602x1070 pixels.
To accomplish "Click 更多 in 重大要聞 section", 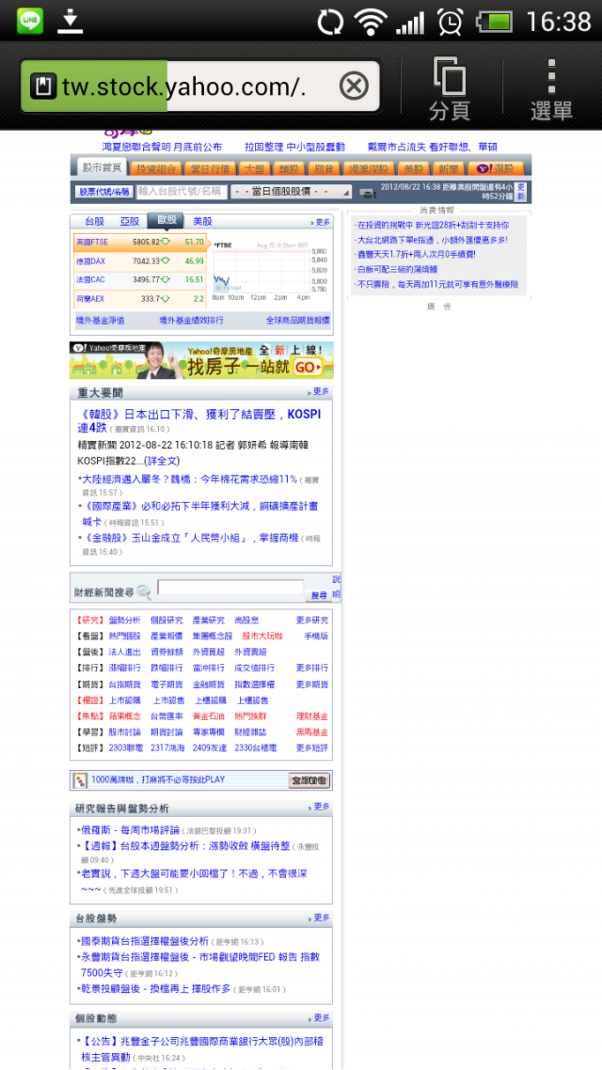I will (318, 392).
